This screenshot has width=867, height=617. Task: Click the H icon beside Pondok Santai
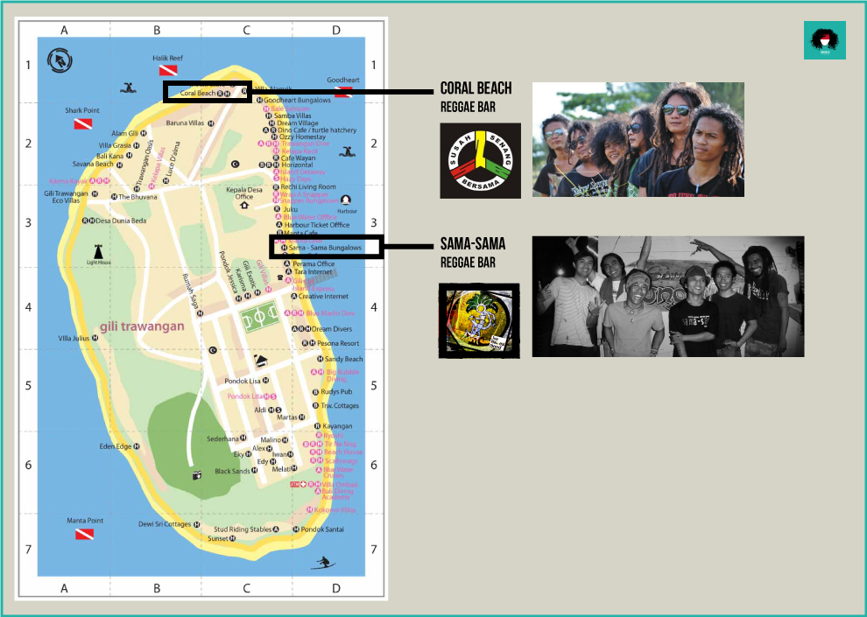(296, 529)
